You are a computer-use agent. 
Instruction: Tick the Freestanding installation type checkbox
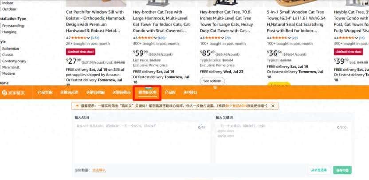click(1, 26)
